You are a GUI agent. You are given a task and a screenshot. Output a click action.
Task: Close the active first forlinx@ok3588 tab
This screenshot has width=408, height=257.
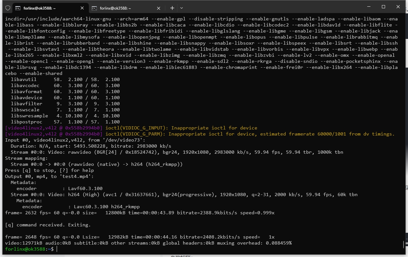82,8
